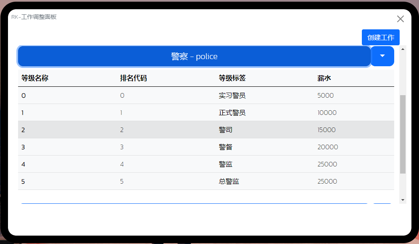
Task: Click rank code 3 in 警督 row
Action: click(x=122, y=147)
